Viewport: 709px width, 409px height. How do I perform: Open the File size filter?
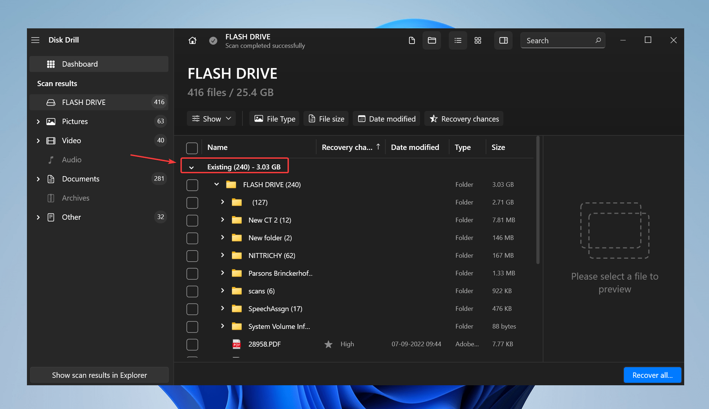(326, 119)
